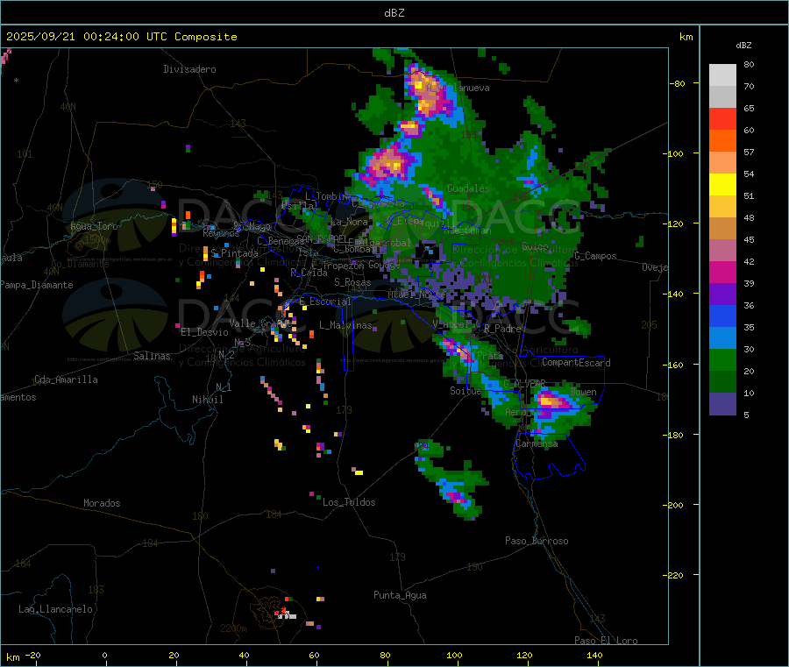The width and height of the screenshot is (789, 667).
Task: Click the Paso El Loro map label
Action: (x=606, y=641)
